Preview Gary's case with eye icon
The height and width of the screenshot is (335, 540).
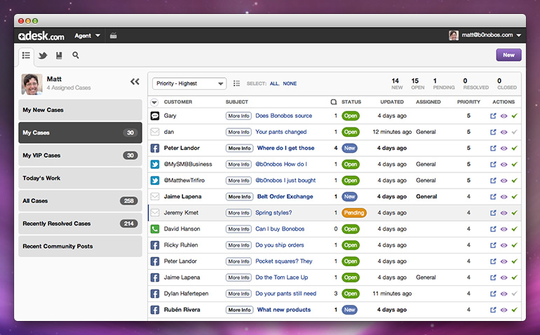tap(504, 116)
